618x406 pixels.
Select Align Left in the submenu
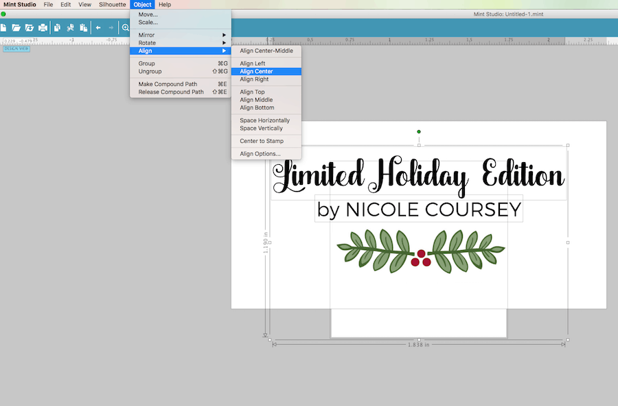266,63
